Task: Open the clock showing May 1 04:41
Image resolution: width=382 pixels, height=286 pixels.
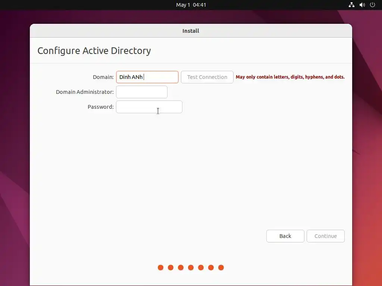Action: [191, 5]
